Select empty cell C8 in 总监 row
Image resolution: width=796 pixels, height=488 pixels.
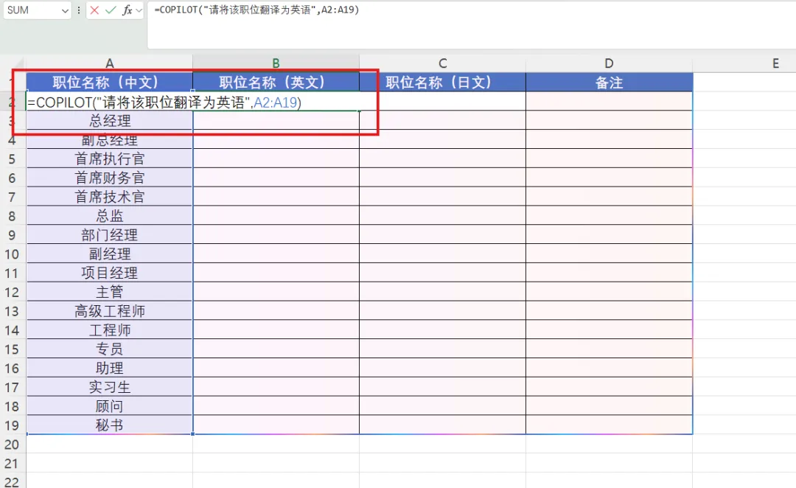pos(443,216)
